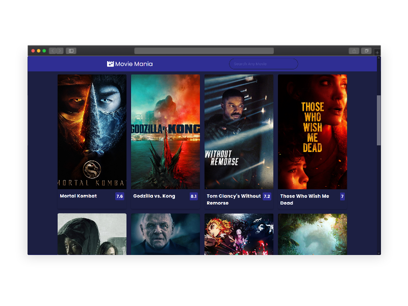408x306 pixels.
Task: Click the 7.2 rating badge
Action: pyautogui.click(x=267, y=196)
